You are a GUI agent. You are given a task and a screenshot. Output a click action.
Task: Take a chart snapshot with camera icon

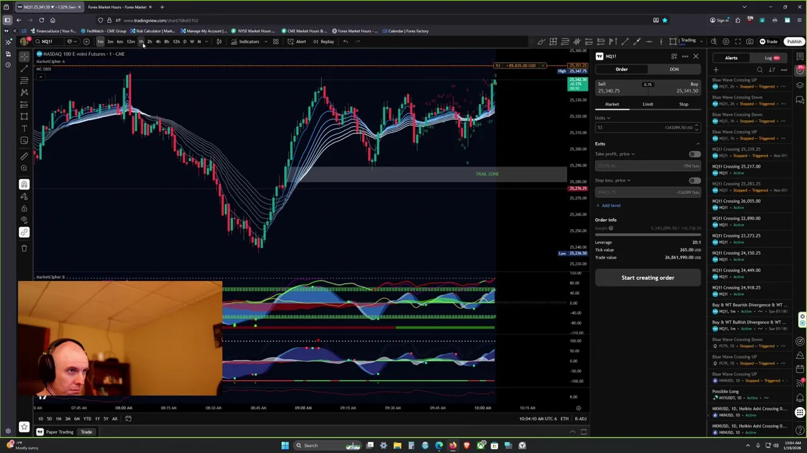coord(750,42)
